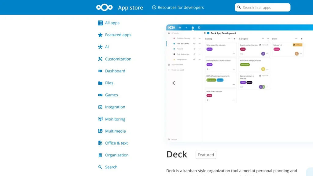Click the Customization tools icon
This screenshot has width=313, height=176.
pos(100,59)
